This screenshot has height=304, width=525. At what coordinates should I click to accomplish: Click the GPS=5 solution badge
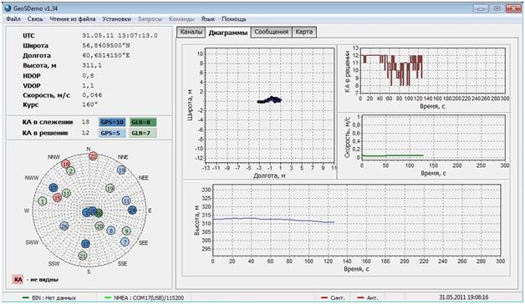coord(112,133)
